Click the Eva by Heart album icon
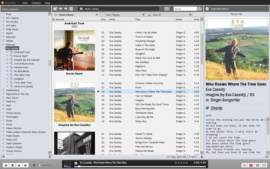 (x=11, y=56)
